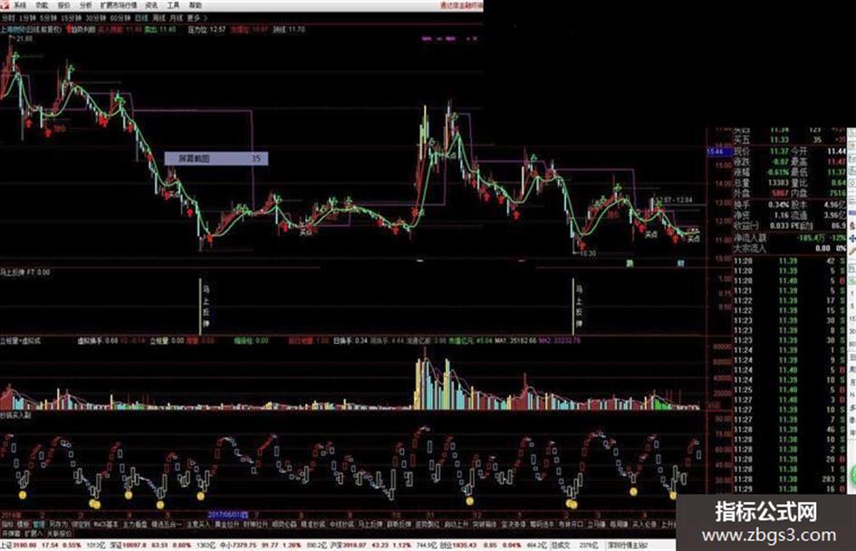Image resolution: width=856 pixels, height=551 pixels.
Task: Switch chart to 15分钟 period
Action: (72, 18)
